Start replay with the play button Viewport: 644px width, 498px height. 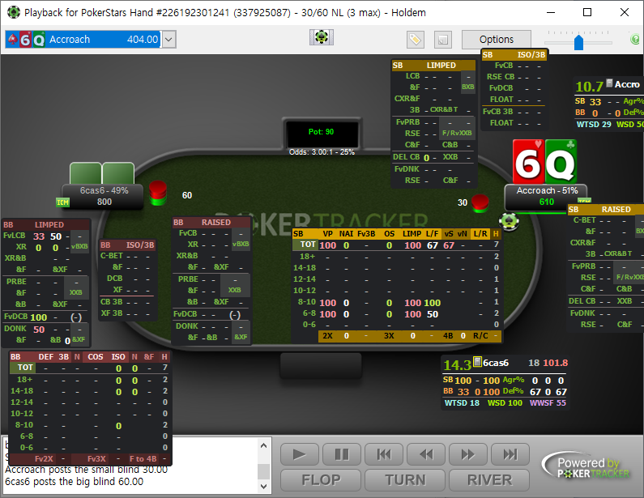click(300, 454)
